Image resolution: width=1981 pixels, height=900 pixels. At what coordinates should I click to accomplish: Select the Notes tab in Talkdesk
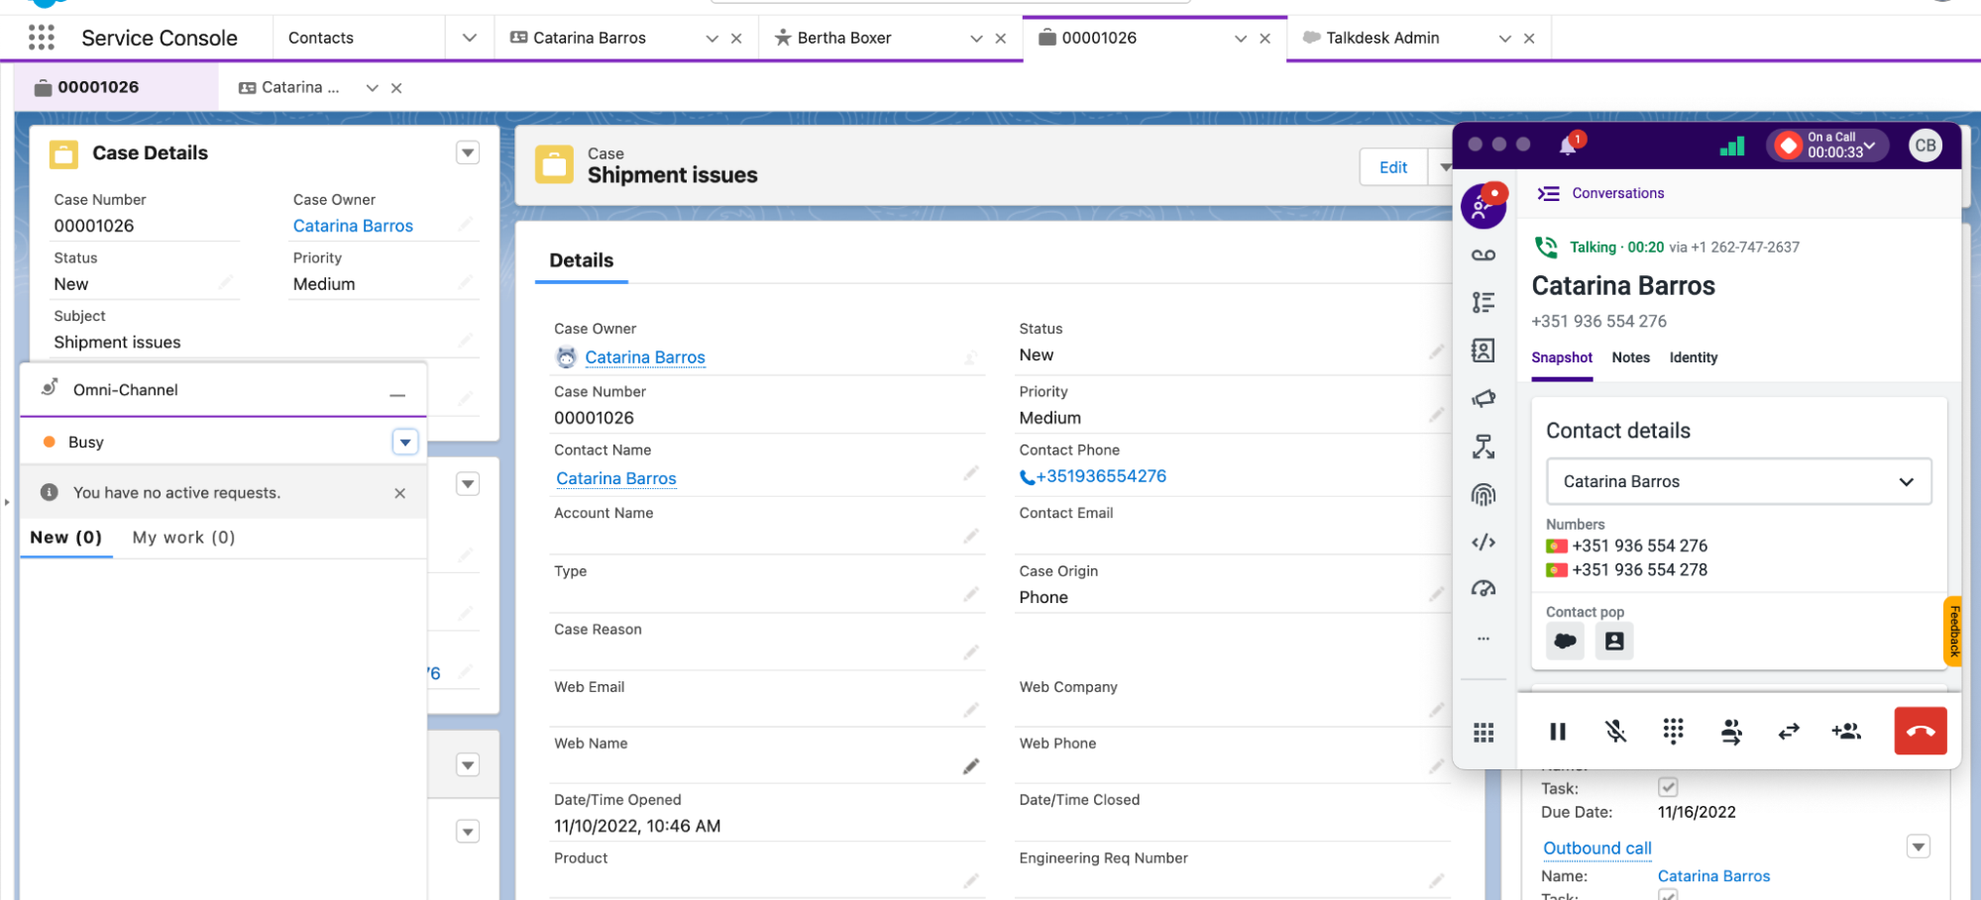pos(1630,357)
